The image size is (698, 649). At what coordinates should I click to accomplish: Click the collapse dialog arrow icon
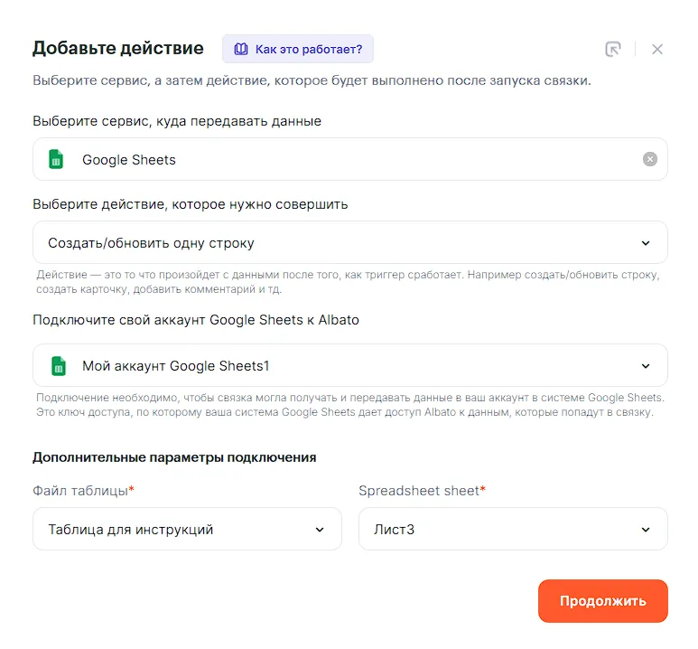(613, 49)
